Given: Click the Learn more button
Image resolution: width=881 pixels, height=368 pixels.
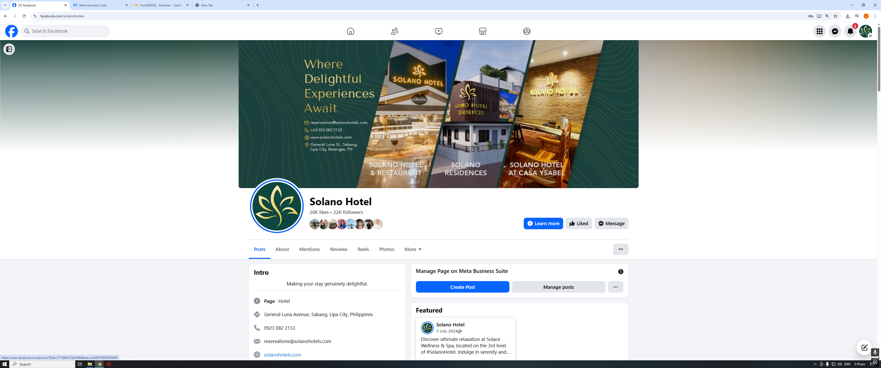Looking at the screenshot, I should point(543,223).
